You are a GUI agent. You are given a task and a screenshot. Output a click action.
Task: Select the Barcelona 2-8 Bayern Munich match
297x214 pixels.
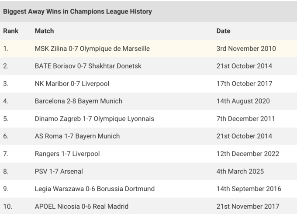pyautogui.click(x=79, y=101)
